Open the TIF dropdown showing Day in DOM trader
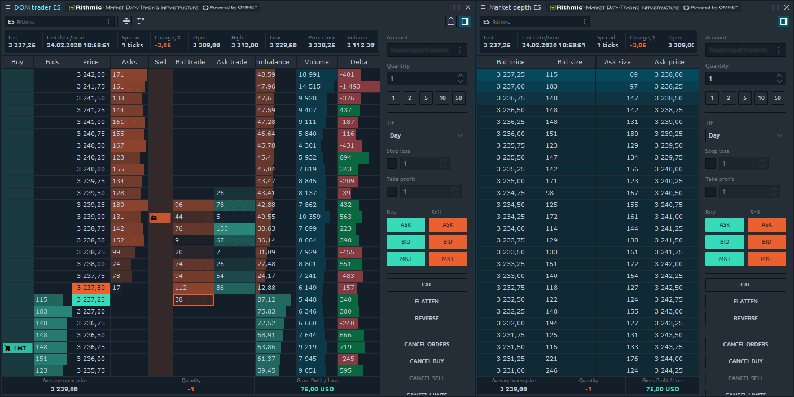794x397 pixels. (x=426, y=135)
